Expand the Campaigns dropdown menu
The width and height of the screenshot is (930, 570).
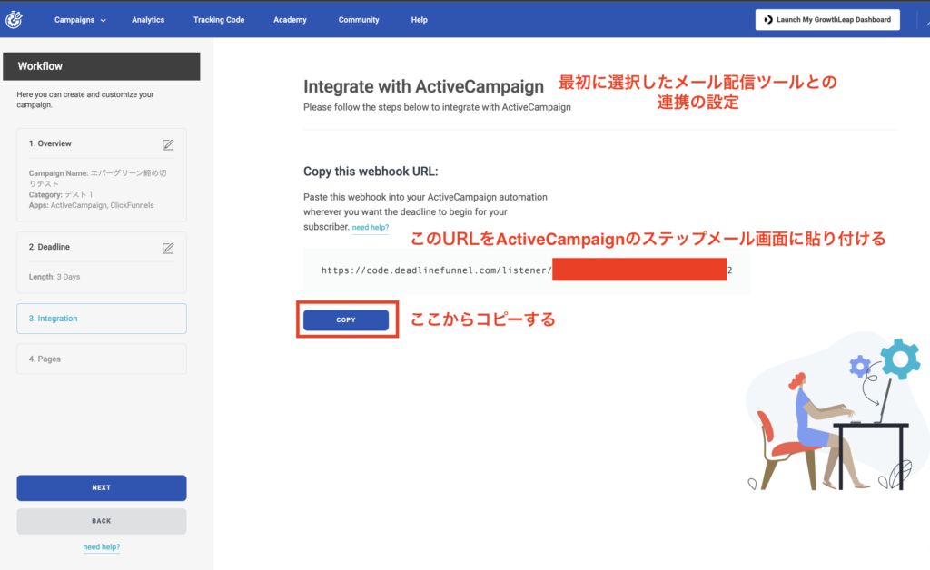(80, 20)
